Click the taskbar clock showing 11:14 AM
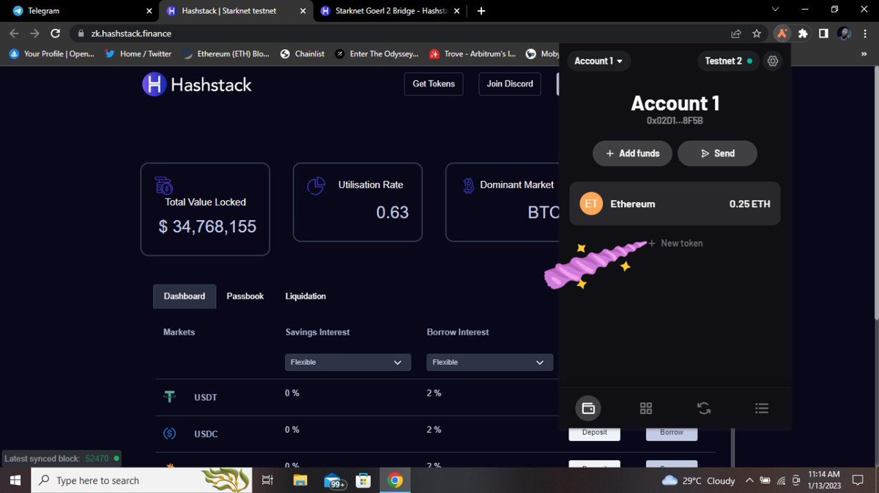Viewport: 879px width, 493px height. [x=823, y=480]
